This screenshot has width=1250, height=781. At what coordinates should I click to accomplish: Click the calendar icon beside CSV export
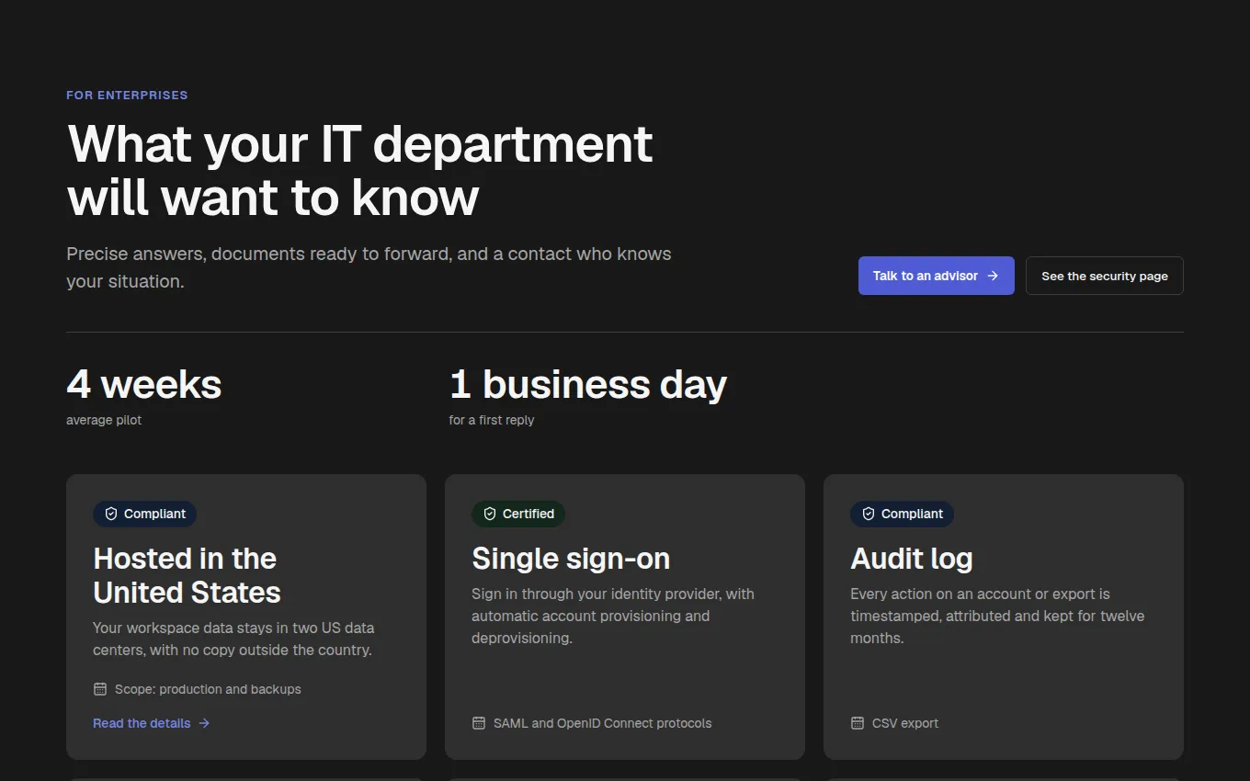click(858, 723)
